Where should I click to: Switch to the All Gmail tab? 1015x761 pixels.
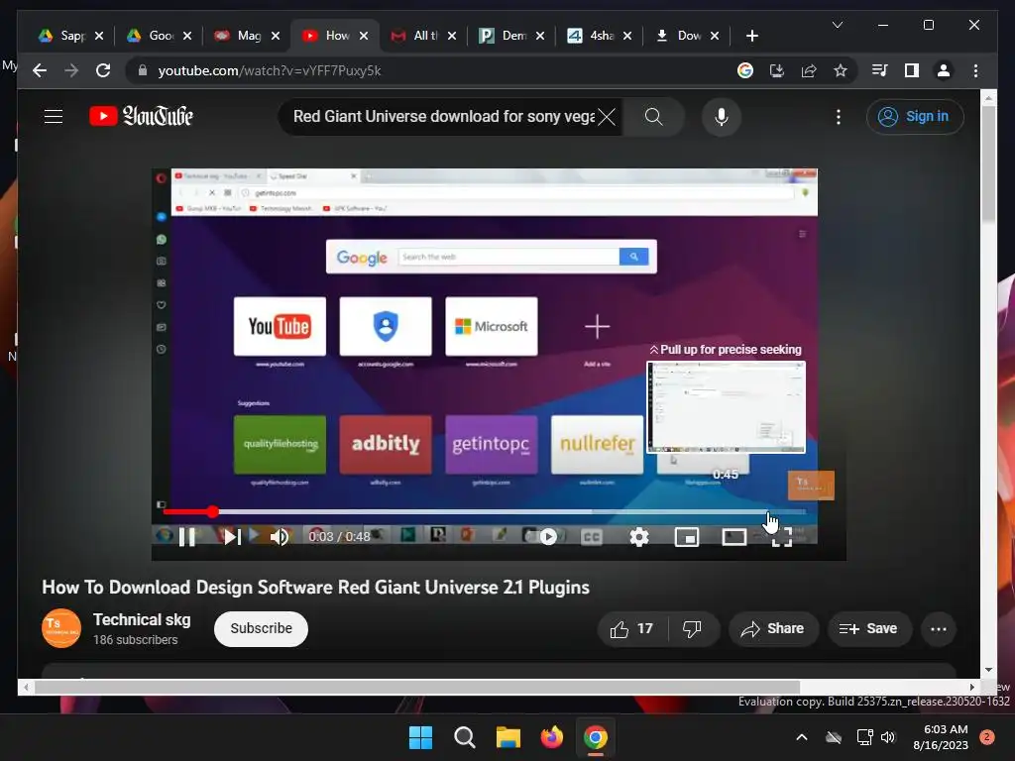click(417, 36)
